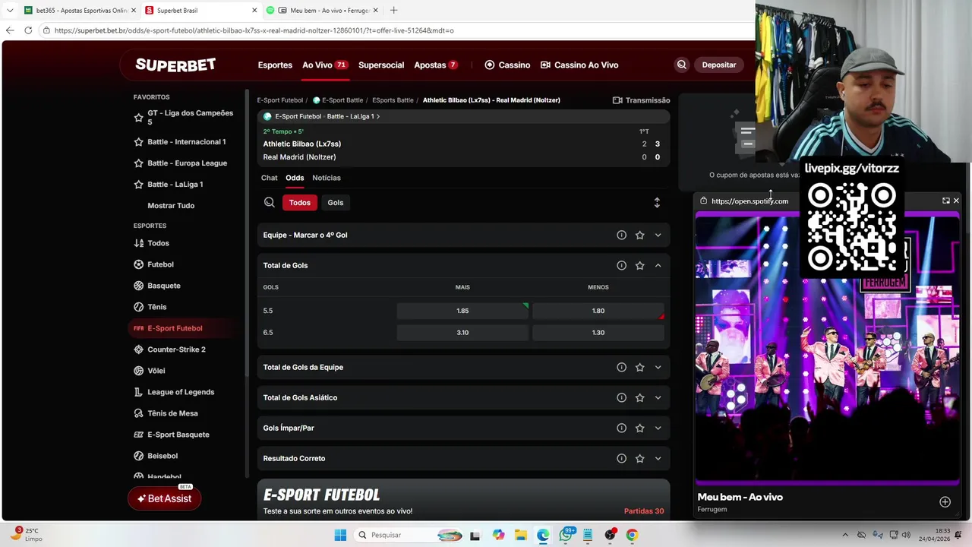Screen dimensions: 972x547
Task: Go to Ao Vivo section
Action: (325, 65)
